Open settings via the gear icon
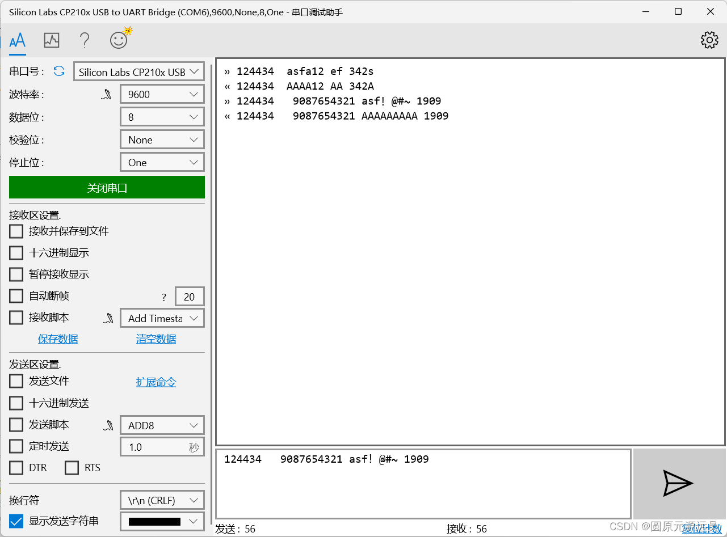Viewport: 727px width, 537px height. point(709,40)
